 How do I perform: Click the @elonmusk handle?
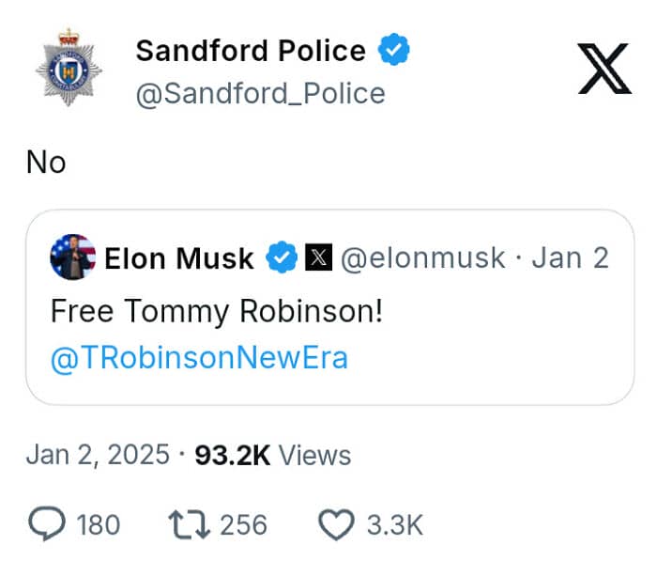(422, 258)
